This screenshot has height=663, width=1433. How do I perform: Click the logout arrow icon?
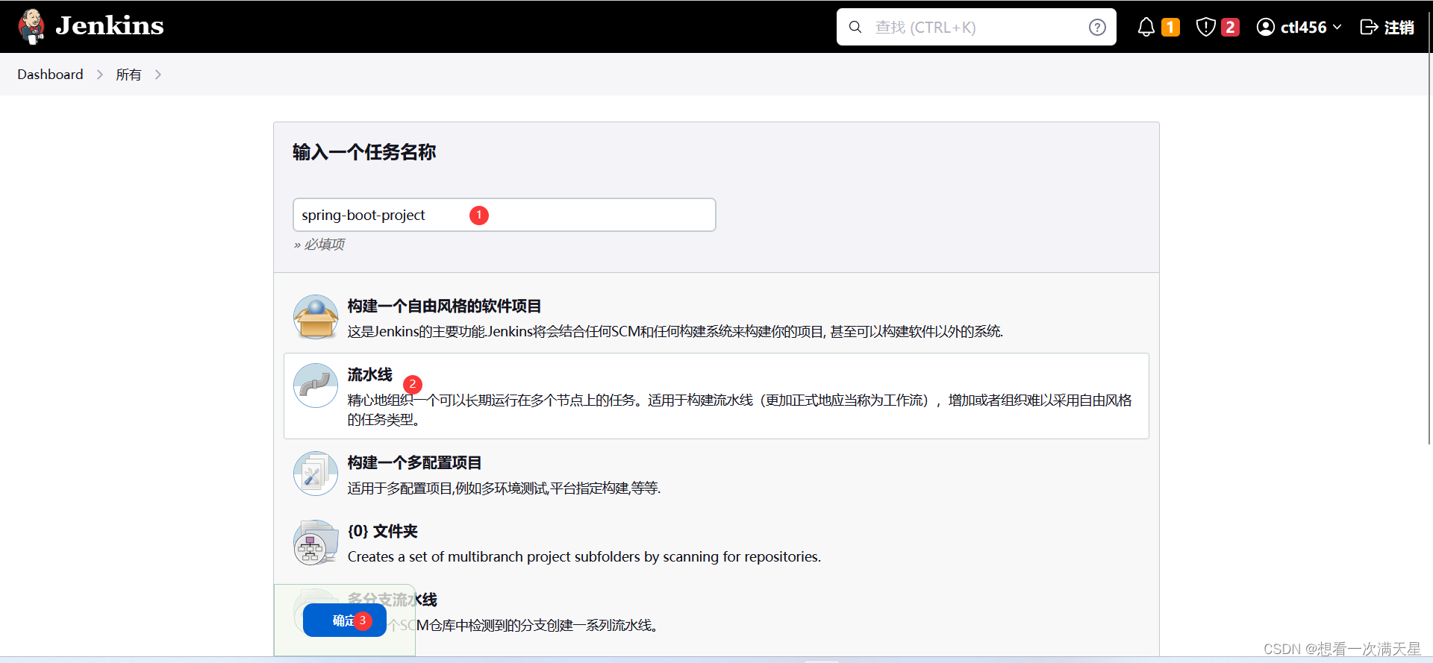tap(1369, 27)
